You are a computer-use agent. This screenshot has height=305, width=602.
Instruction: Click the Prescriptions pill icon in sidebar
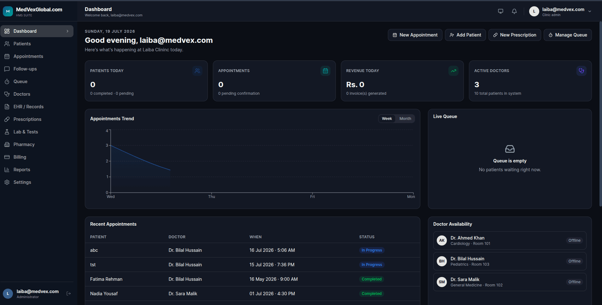(7, 119)
